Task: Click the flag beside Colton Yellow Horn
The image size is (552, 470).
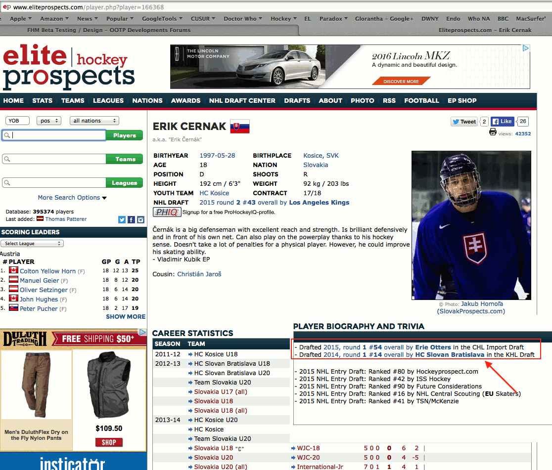Action: click(14, 270)
